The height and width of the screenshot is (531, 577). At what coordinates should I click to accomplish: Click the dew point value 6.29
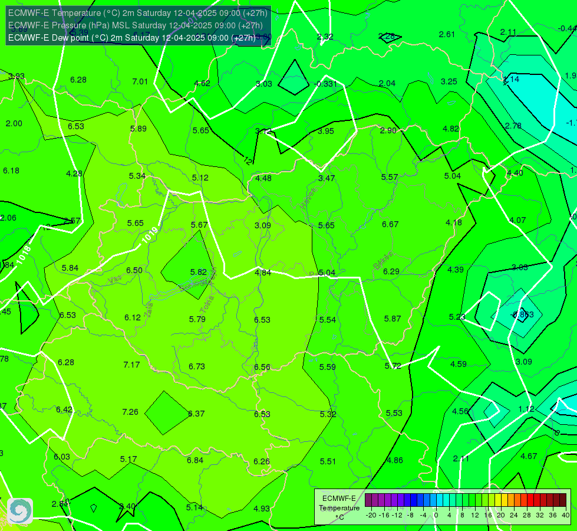click(391, 271)
